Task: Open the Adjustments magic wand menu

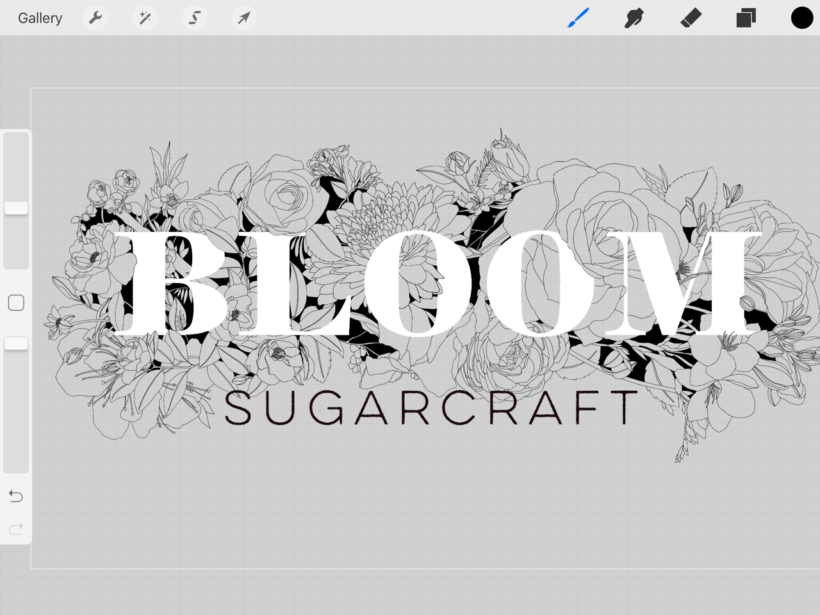Action: click(x=145, y=18)
